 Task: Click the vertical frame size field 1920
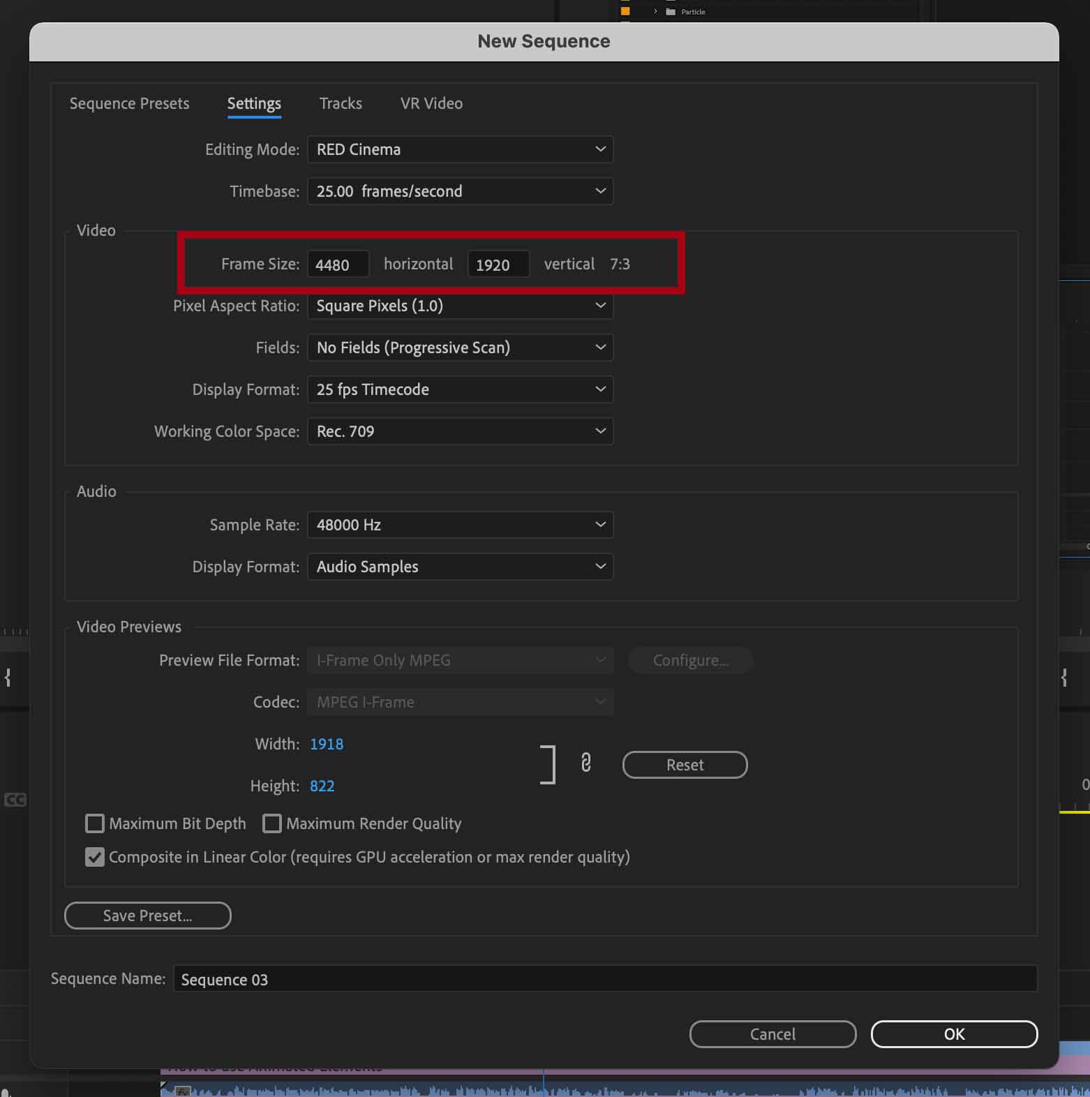[498, 264]
